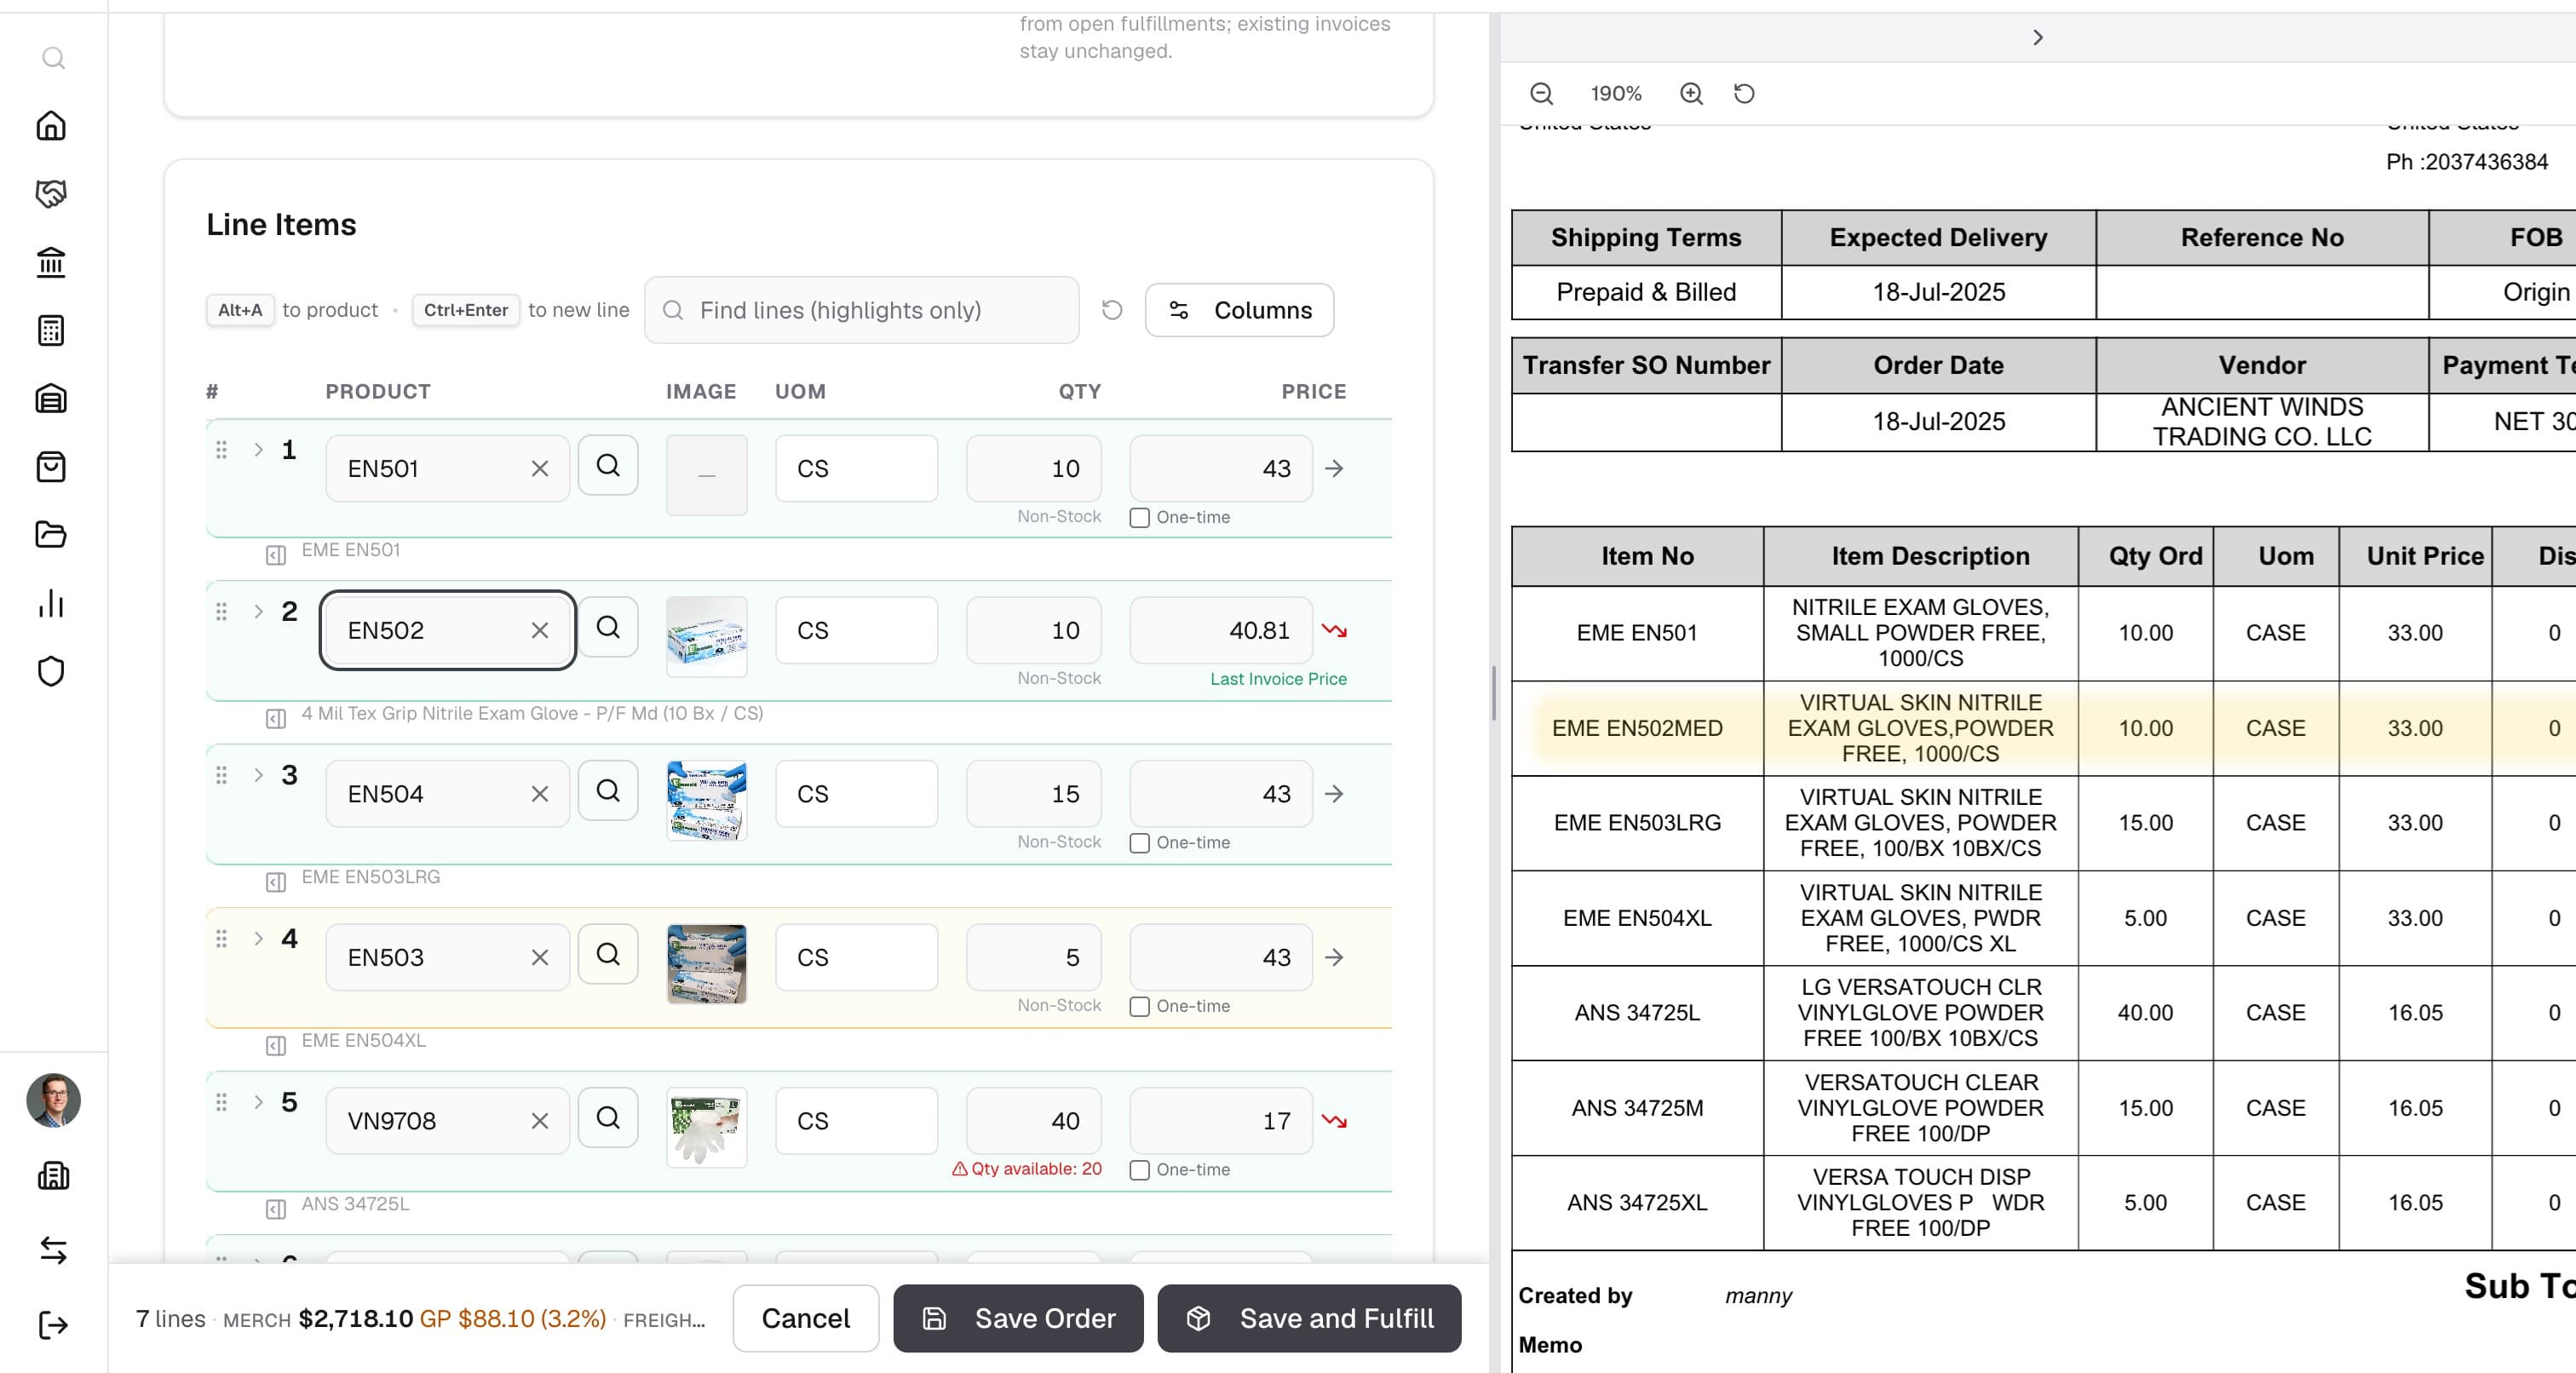Open the handshake icon in the sidebar

[51, 194]
